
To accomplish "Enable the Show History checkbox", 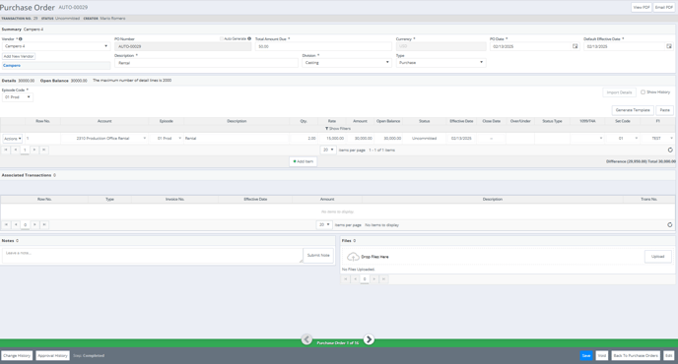I will click(643, 91).
